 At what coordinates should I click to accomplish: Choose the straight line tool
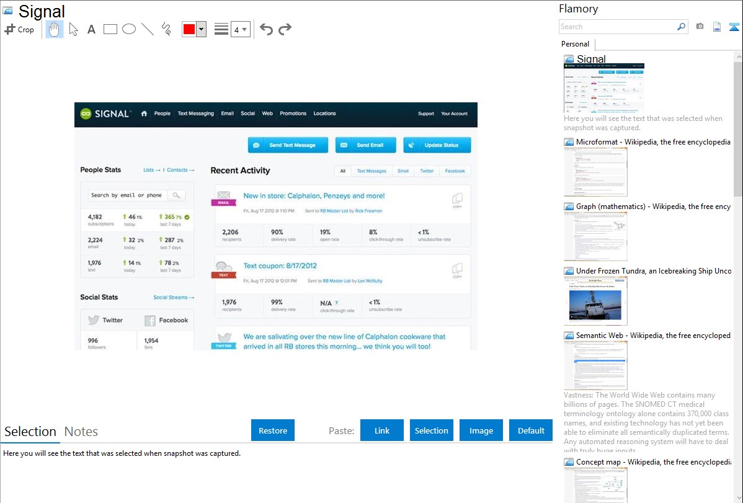pos(148,29)
